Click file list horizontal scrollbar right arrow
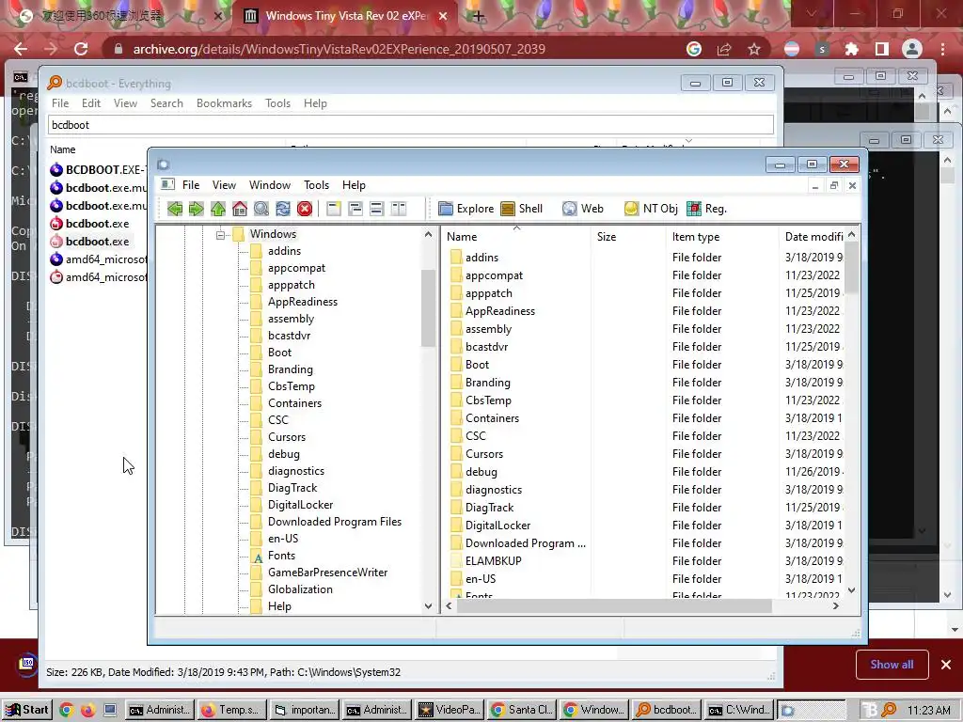This screenshot has height=722, width=963. pyautogui.click(x=835, y=606)
